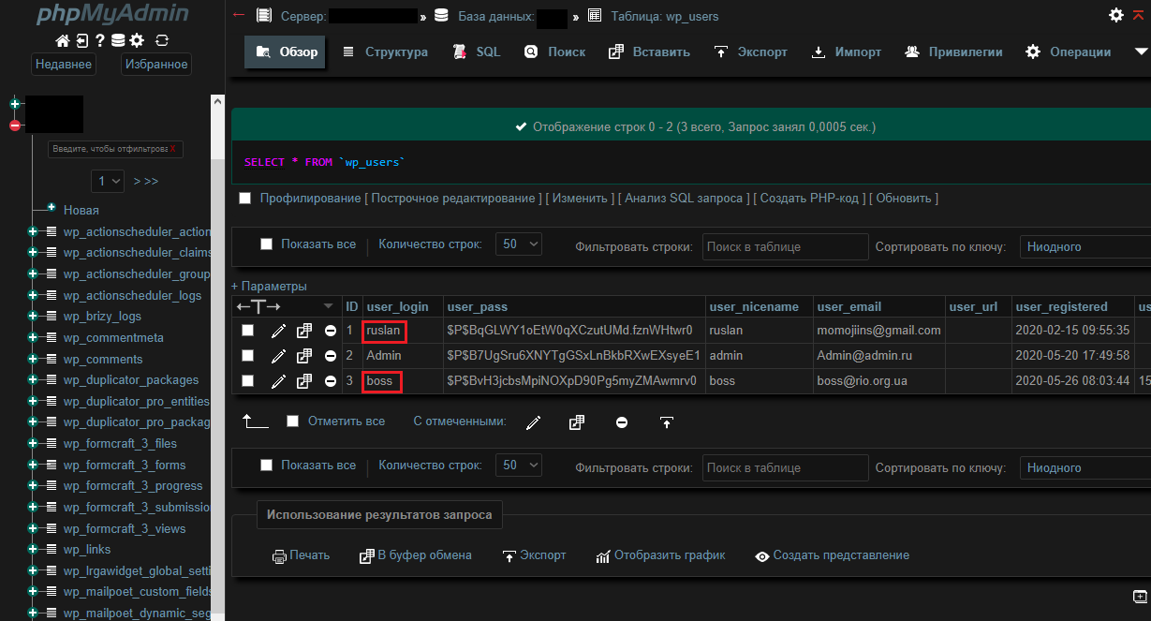The image size is (1151, 621).
Task: Toggle the Отметить все checkbox
Action: 293,421
